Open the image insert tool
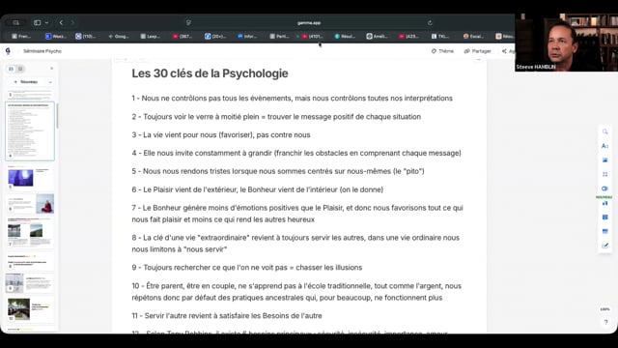The image size is (618, 348). 605,160
